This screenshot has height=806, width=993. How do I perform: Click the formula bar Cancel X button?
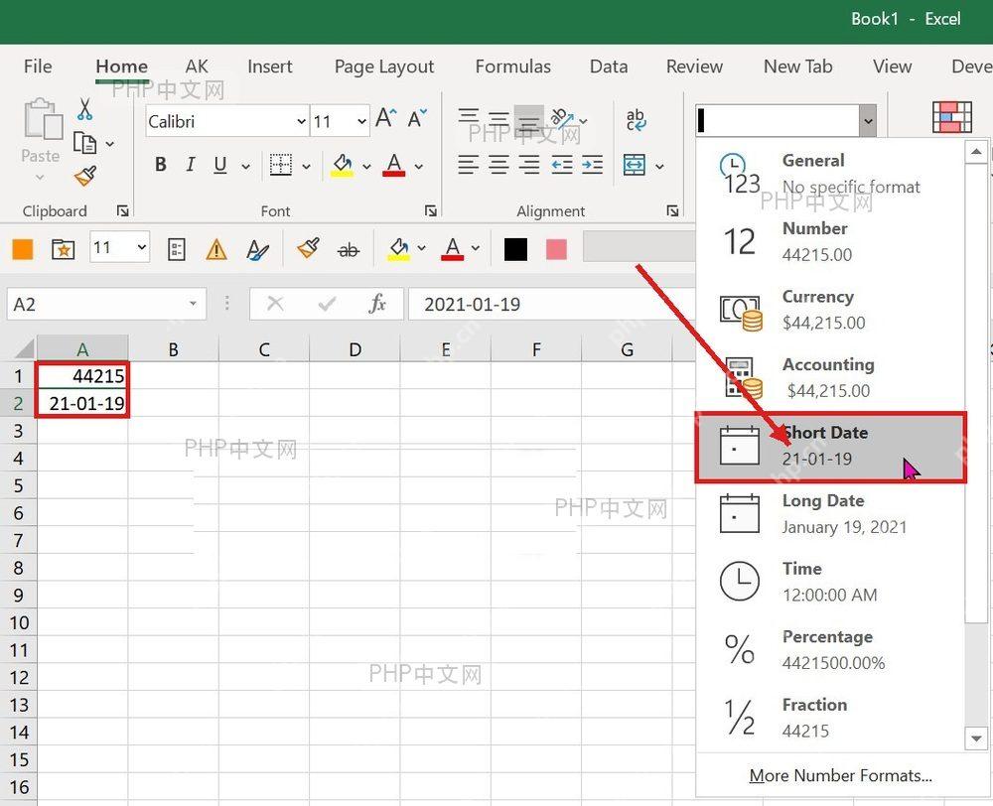click(x=275, y=304)
